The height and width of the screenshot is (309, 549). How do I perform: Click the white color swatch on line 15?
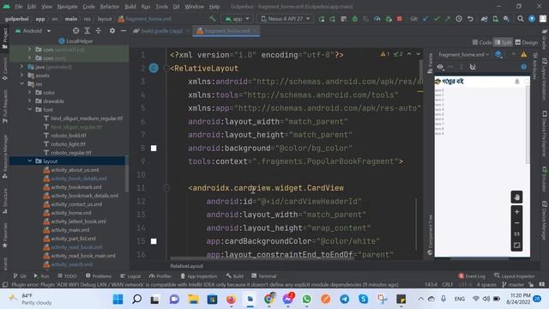154,241
